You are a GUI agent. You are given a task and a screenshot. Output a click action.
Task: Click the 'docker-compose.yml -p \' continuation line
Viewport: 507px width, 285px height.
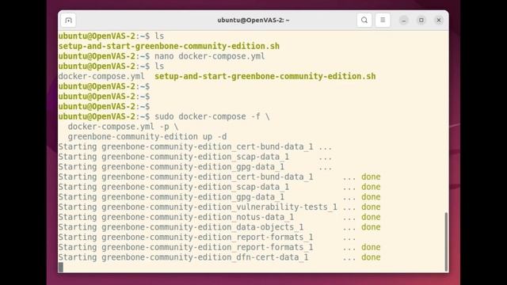[x=123, y=127]
